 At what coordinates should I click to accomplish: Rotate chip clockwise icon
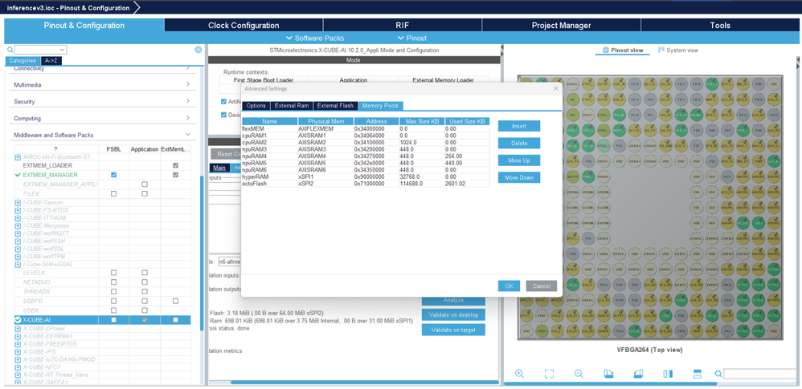pyautogui.click(x=608, y=374)
